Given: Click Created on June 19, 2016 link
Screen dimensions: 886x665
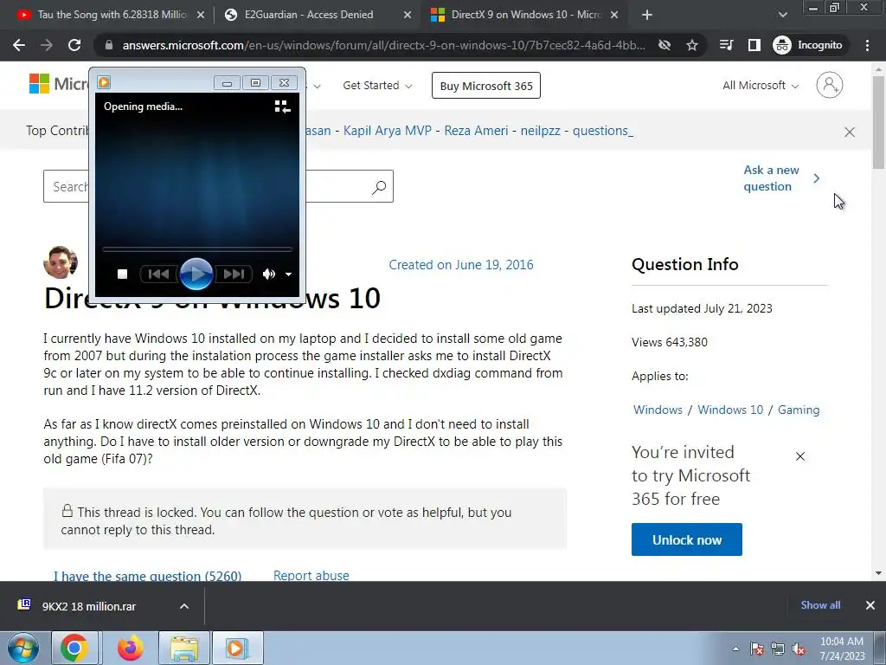Looking at the screenshot, I should (x=461, y=265).
